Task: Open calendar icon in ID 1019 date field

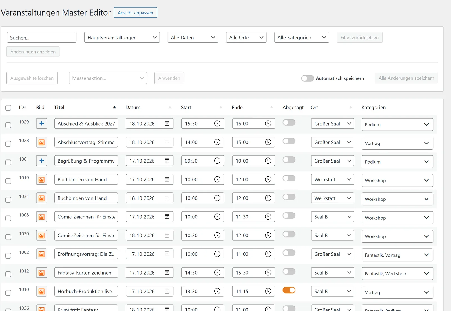Action: pyautogui.click(x=167, y=179)
